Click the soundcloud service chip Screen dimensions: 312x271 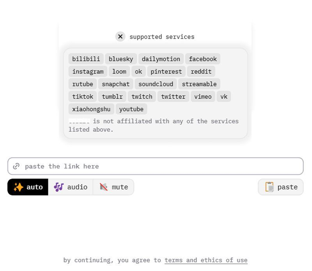pyautogui.click(x=156, y=84)
